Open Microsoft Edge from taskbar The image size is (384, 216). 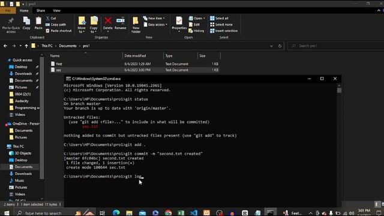tap(116, 213)
